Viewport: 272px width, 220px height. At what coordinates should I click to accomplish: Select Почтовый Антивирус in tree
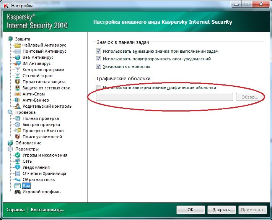44,51
